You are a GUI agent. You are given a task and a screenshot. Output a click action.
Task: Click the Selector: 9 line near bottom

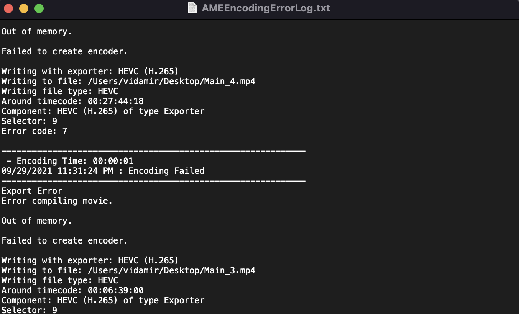click(x=29, y=310)
